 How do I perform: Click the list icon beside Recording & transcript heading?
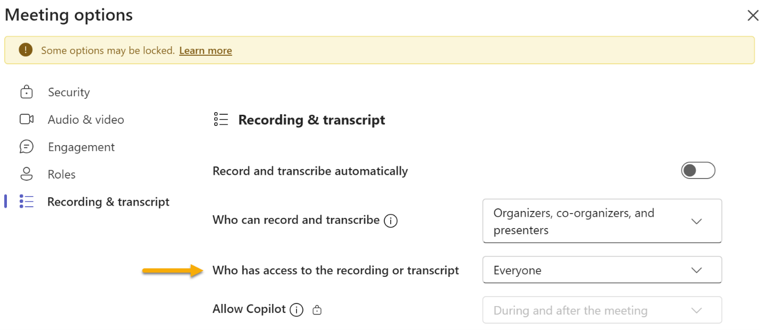(221, 120)
